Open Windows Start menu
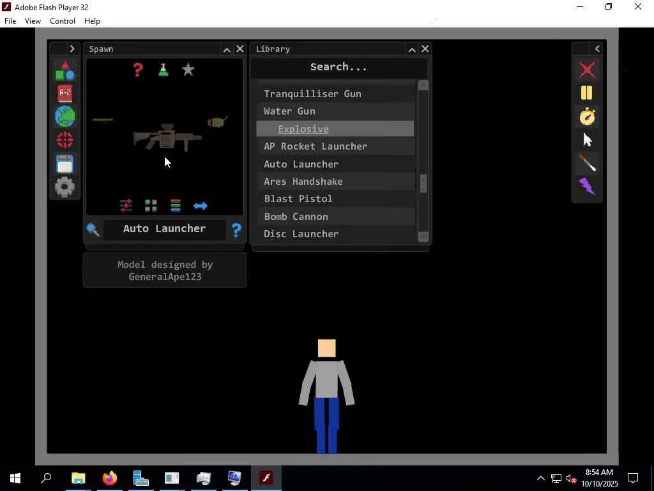This screenshot has width=654, height=491. tap(15, 478)
